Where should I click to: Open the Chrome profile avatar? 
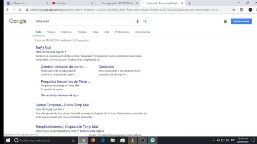(250, 10)
